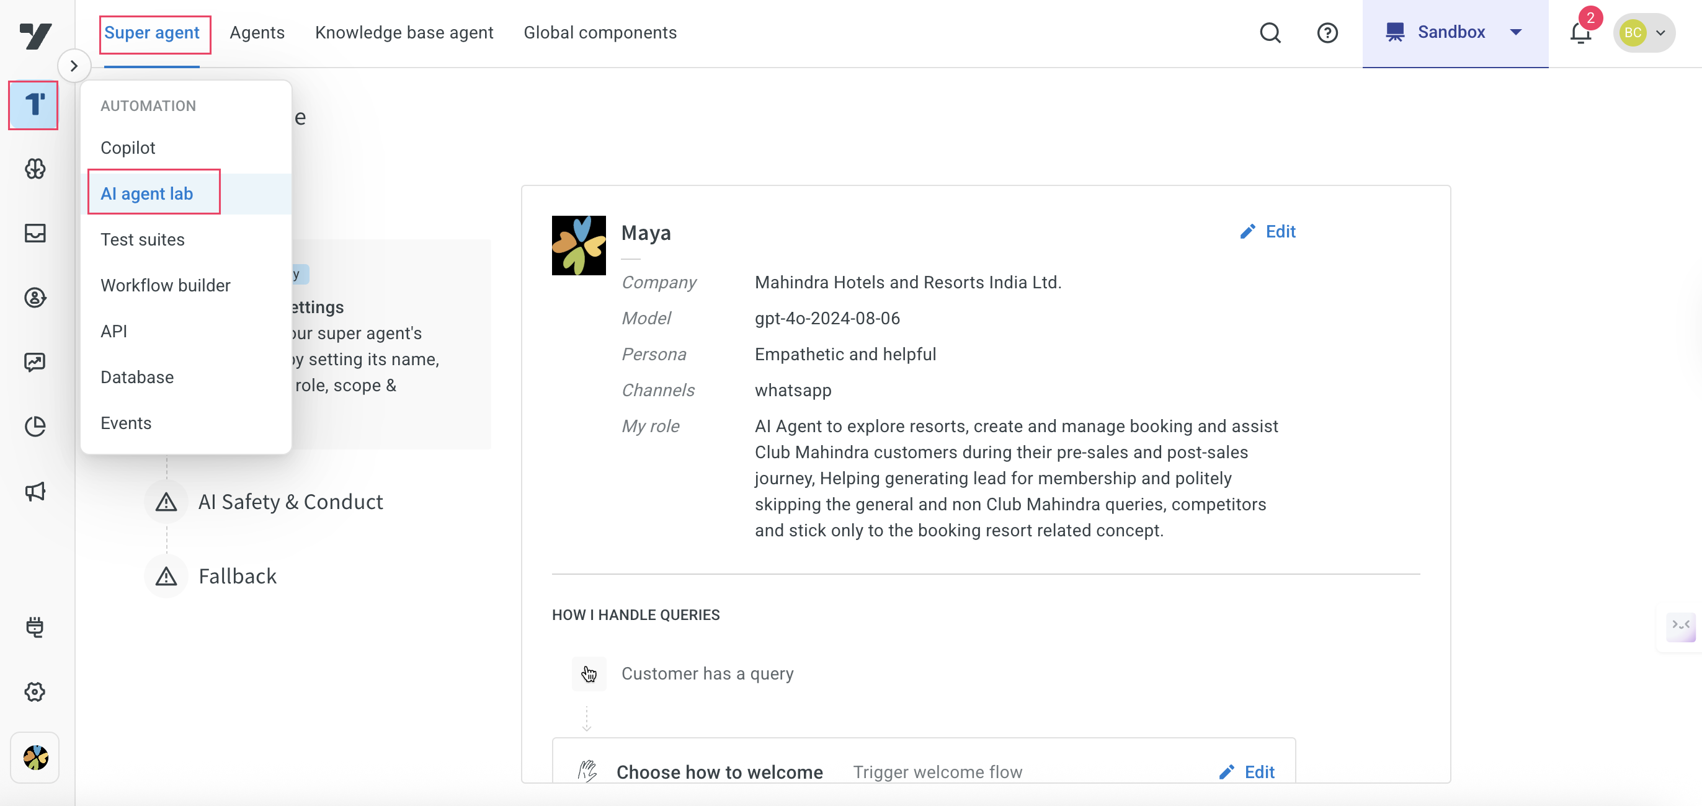Open the AI Safety & Conduct step
1702x806 pixels.
click(290, 502)
